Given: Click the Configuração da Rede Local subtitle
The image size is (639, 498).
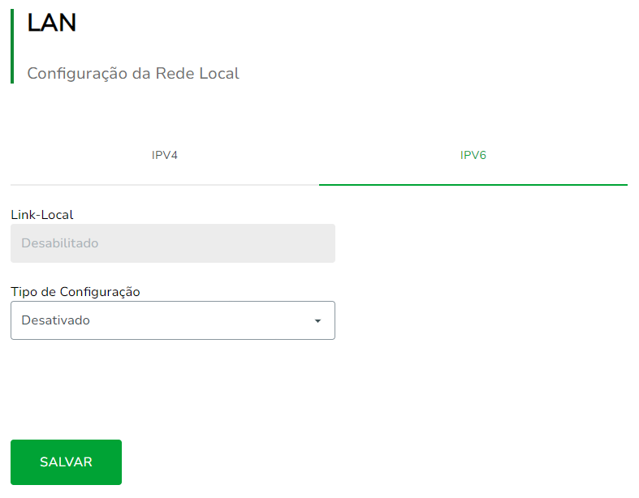Looking at the screenshot, I should [133, 73].
